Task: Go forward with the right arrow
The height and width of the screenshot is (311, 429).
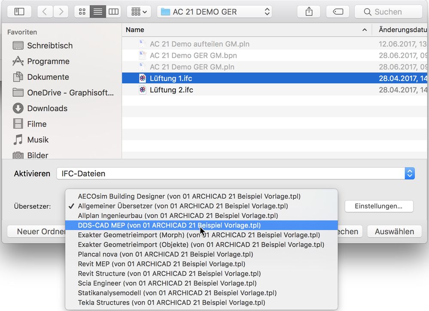Action: tap(61, 12)
